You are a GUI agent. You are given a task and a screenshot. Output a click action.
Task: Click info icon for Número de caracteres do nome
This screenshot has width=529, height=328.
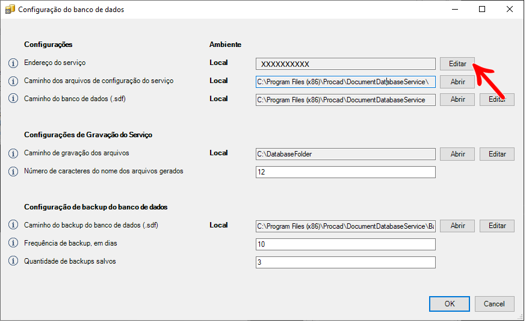[13, 172]
